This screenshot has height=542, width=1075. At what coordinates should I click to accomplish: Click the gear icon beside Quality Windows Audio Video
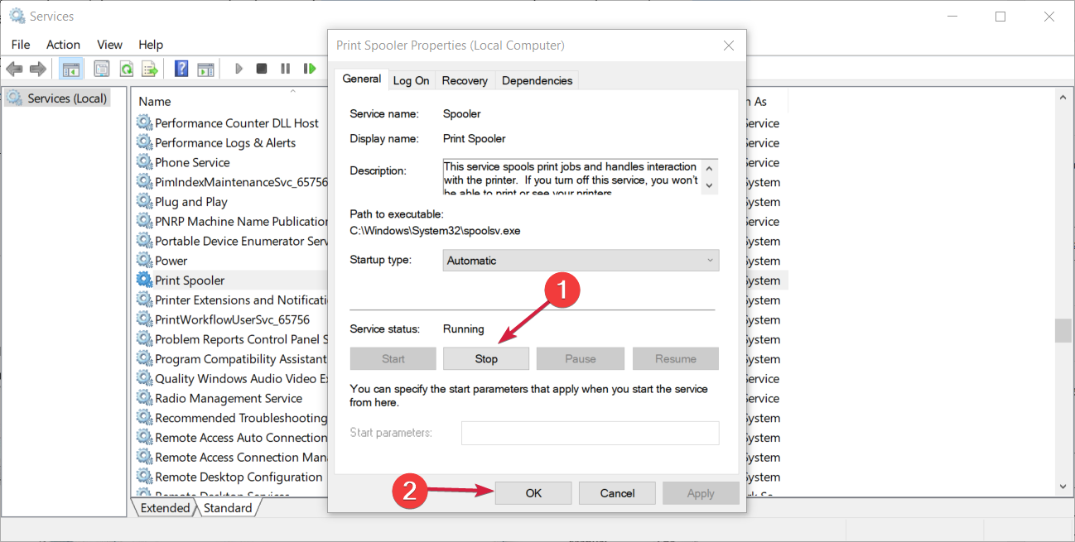[x=145, y=379]
